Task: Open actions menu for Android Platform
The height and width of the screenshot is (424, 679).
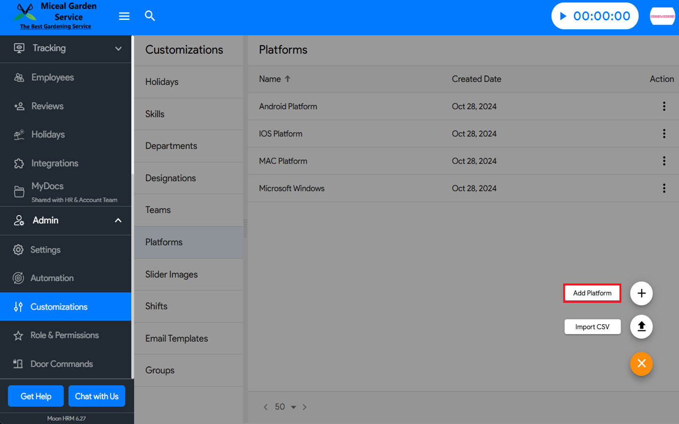Action: pyautogui.click(x=664, y=106)
